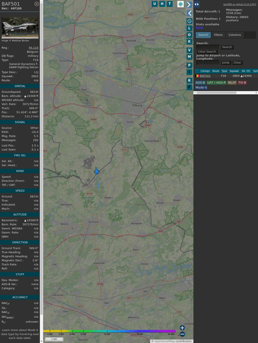Collapse sidebar with left chevron arrow
The height and width of the screenshot is (343, 258).
click(x=189, y=13)
